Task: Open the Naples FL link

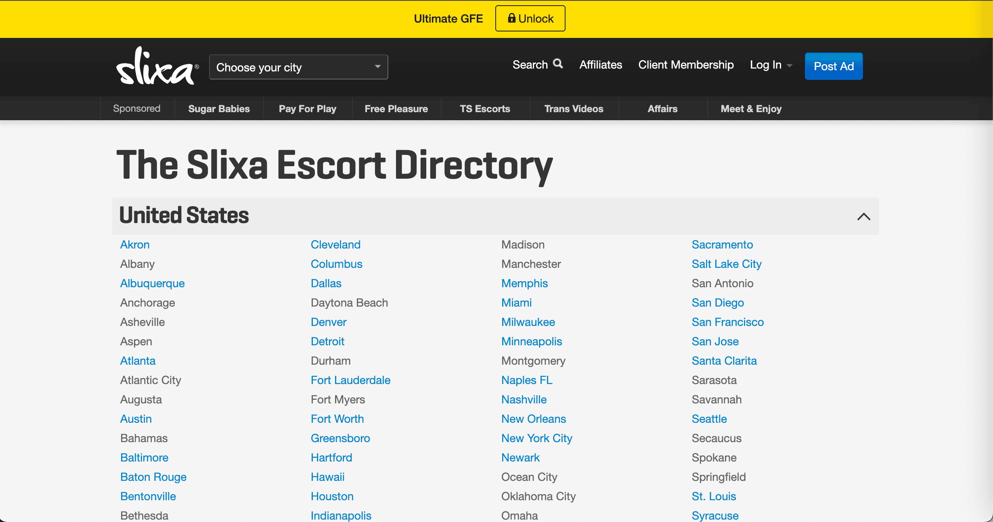Action: 527,380
